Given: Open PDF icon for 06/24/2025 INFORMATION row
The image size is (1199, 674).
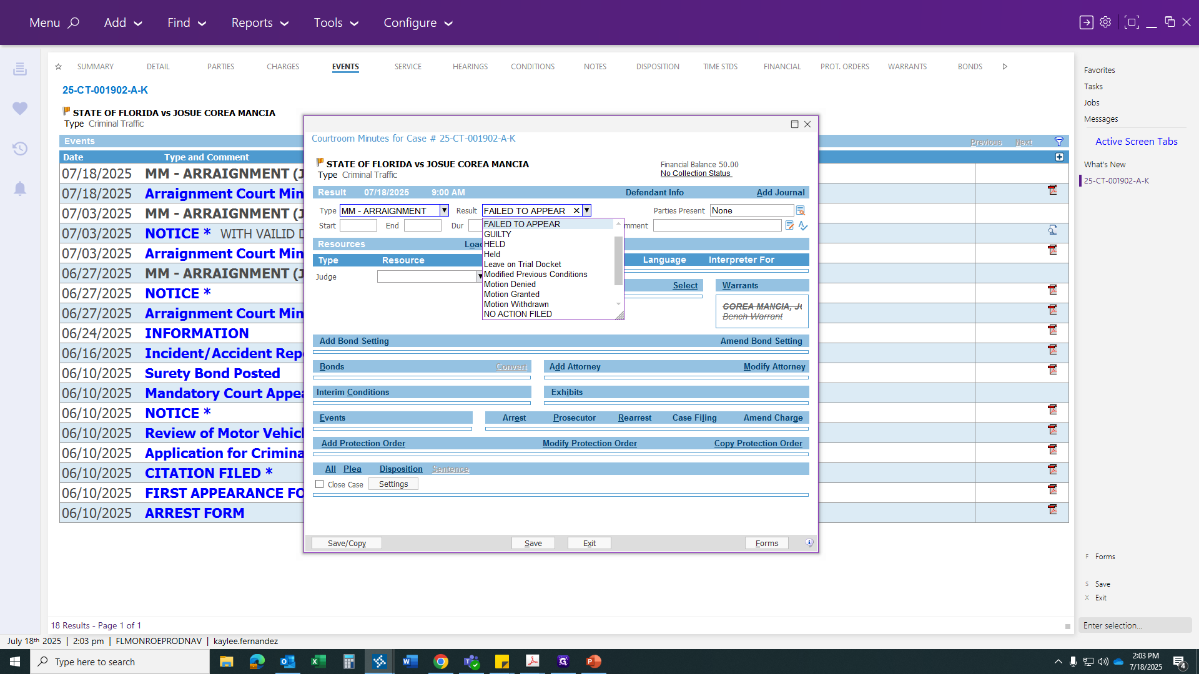Looking at the screenshot, I should pos(1052,330).
